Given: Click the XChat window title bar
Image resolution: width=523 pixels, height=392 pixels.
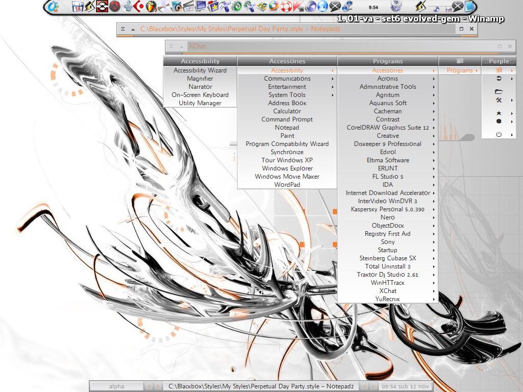Looking at the screenshot, I should 340,46.
